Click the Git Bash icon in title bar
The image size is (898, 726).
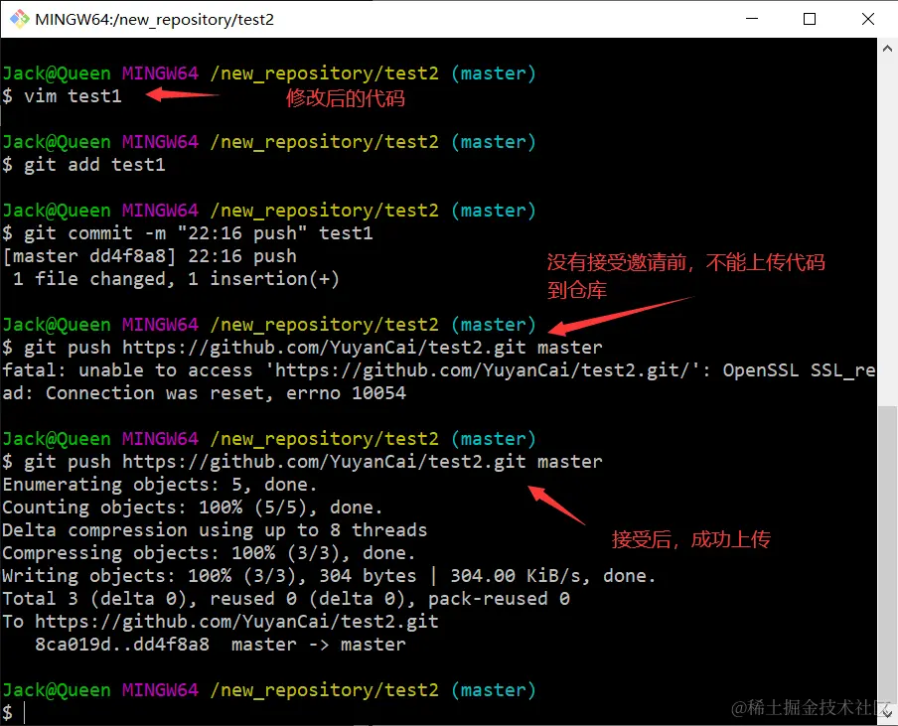click(19, 19)
